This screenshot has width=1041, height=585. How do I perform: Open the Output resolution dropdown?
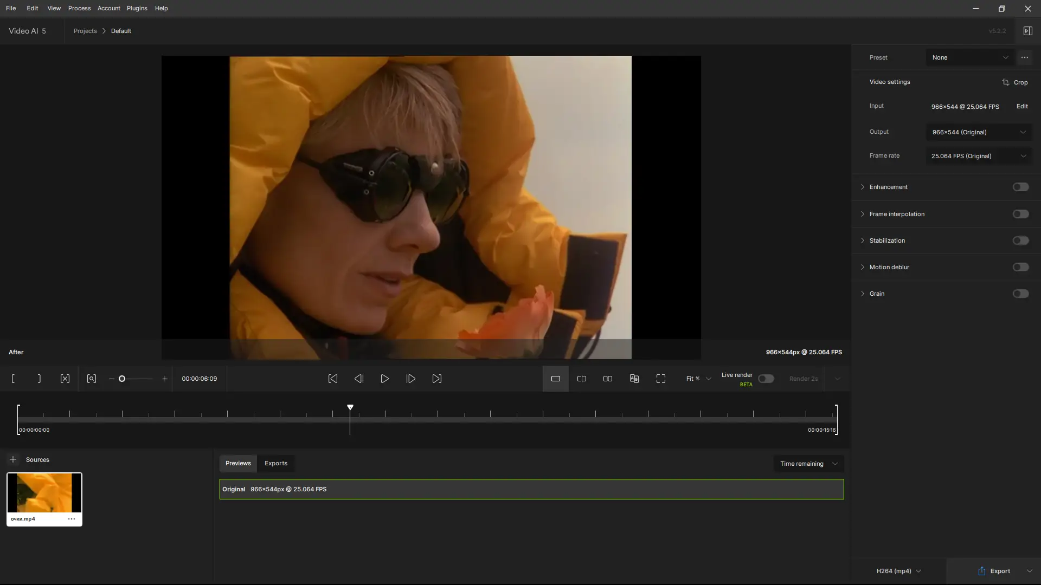point(979,132)
